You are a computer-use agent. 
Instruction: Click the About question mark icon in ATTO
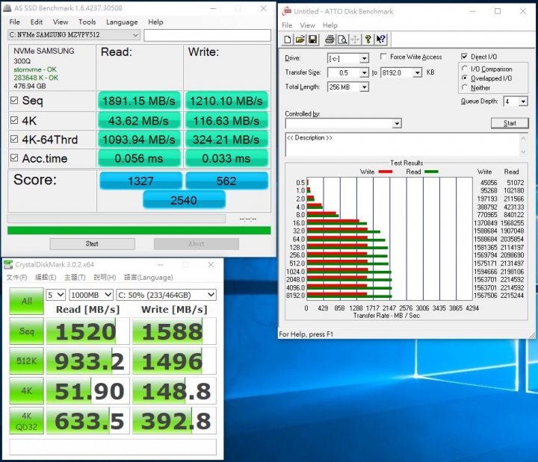[x=368, y=40]
